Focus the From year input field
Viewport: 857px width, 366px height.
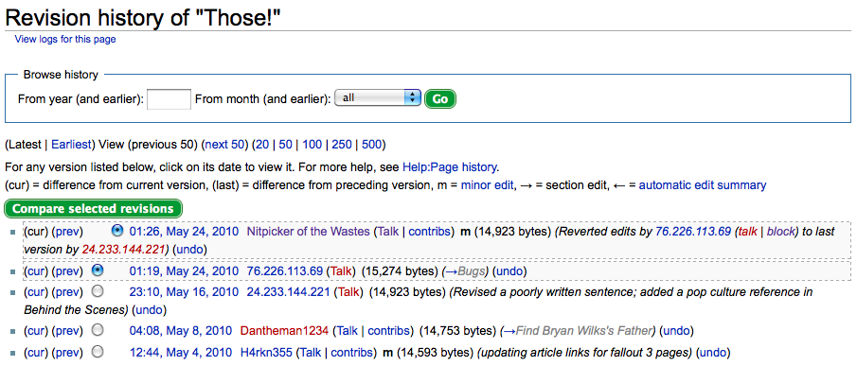(x=170, y=99)
